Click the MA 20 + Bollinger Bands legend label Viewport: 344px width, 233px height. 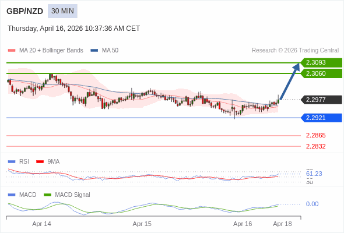51,51
